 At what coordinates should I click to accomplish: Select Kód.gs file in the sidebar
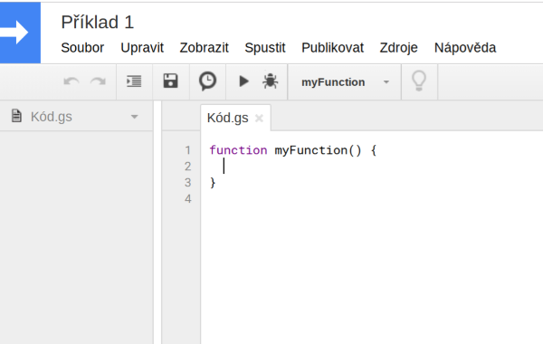click(x=52, y=117)
